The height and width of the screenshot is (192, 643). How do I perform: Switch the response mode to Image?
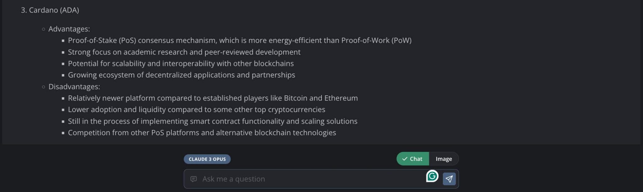[443, 159]
